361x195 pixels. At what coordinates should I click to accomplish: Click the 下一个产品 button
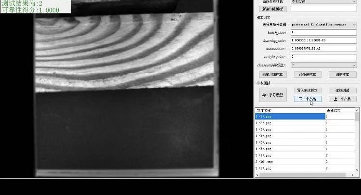pos(308,99)
